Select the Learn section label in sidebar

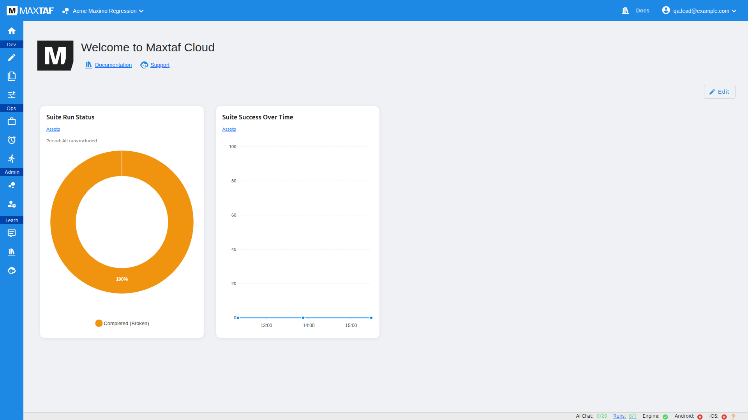click(12, 220)
